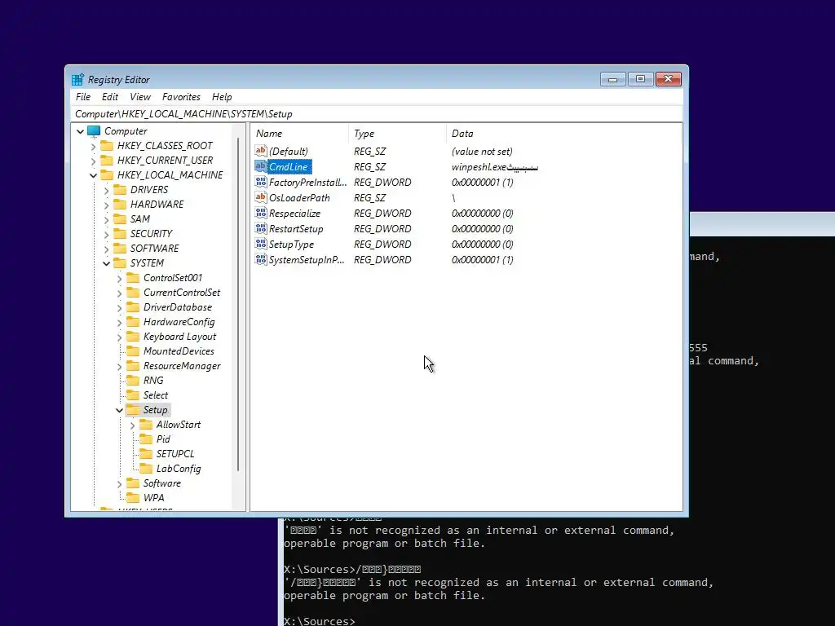Click the SECURITY folder icon

[x=121, y=234]
